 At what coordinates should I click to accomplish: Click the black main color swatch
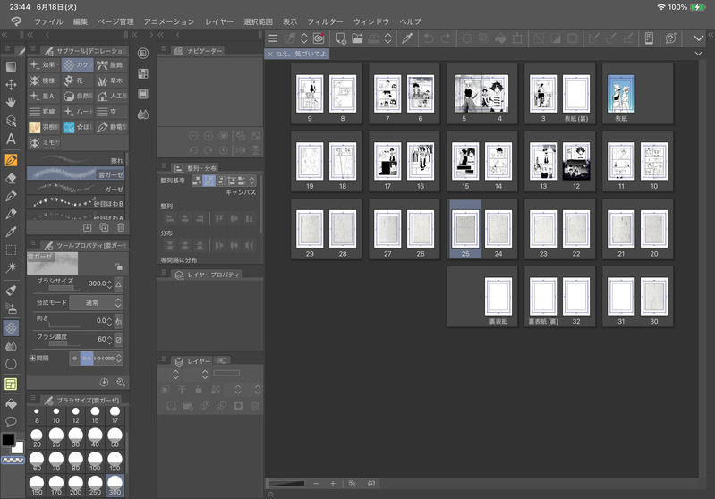[x=8, y=440]
